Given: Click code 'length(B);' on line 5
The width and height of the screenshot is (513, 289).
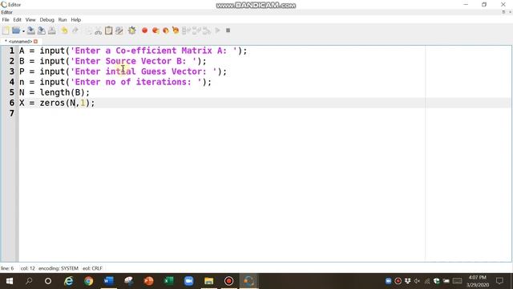Looking at the screenshot, I should pos(64,92).
